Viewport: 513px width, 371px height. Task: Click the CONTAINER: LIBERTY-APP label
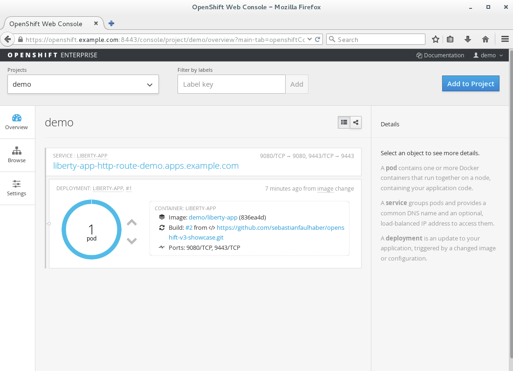pyautogui.click(x=185, y=208)
